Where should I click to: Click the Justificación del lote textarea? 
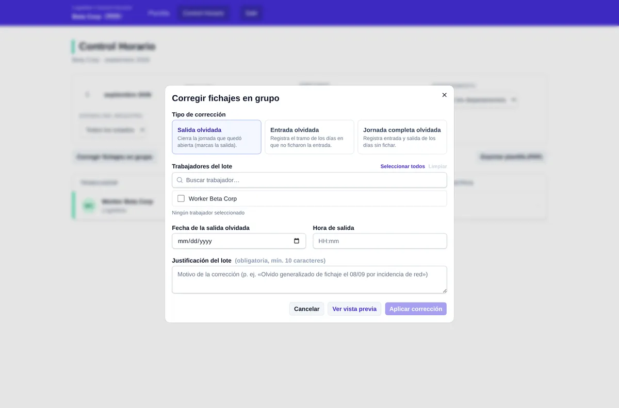tap(309, 279)
